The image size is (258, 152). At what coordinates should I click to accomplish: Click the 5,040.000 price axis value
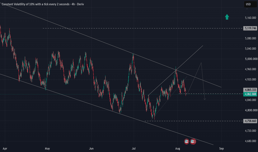tap(251, 49)
